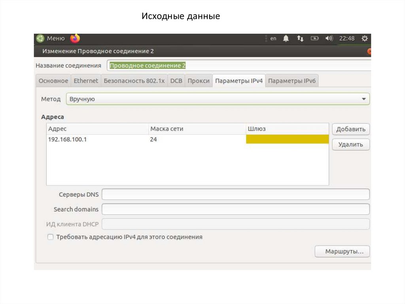Click the battery indicator icon
Image resolution: width=405 pixels, height=304 pixels.
[314, 38]
